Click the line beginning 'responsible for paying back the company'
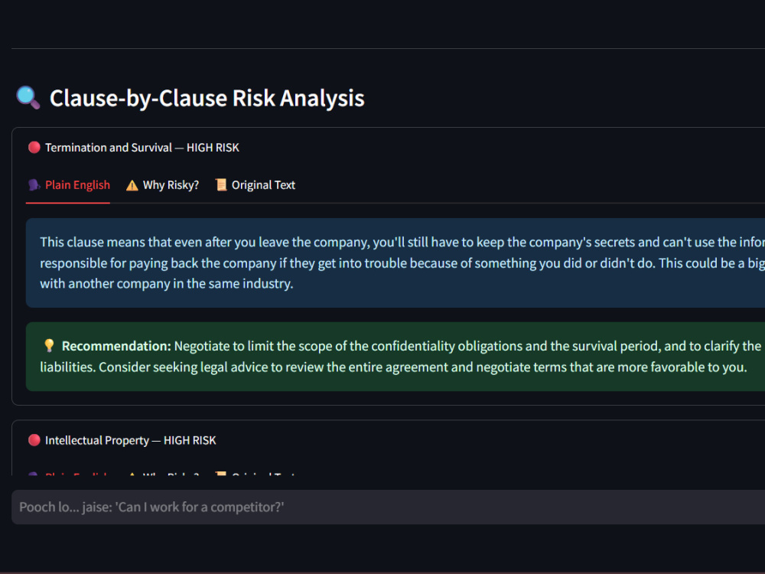Image resolution: width=765 pixels, height=574 pixels. point(402,263)
